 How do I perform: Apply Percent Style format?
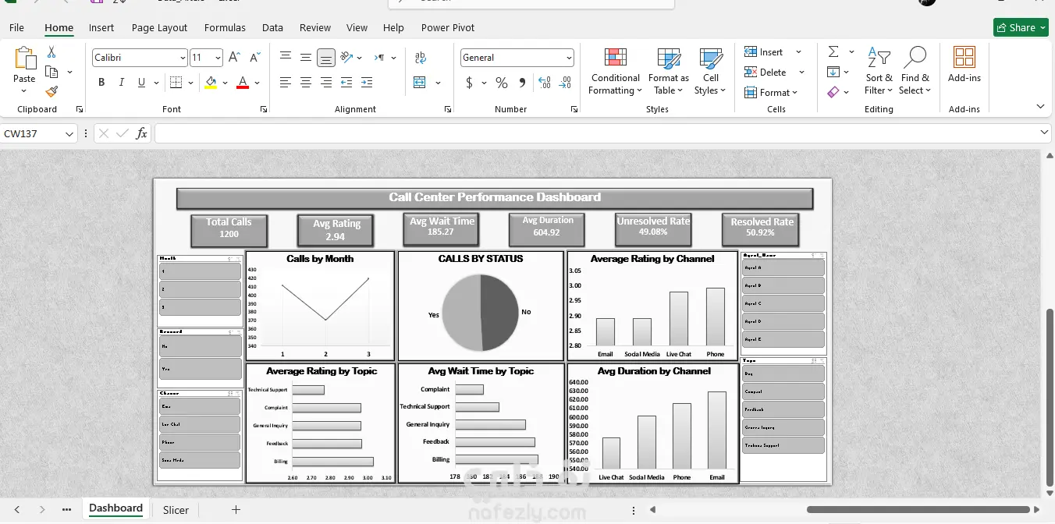tap(502, 83)
